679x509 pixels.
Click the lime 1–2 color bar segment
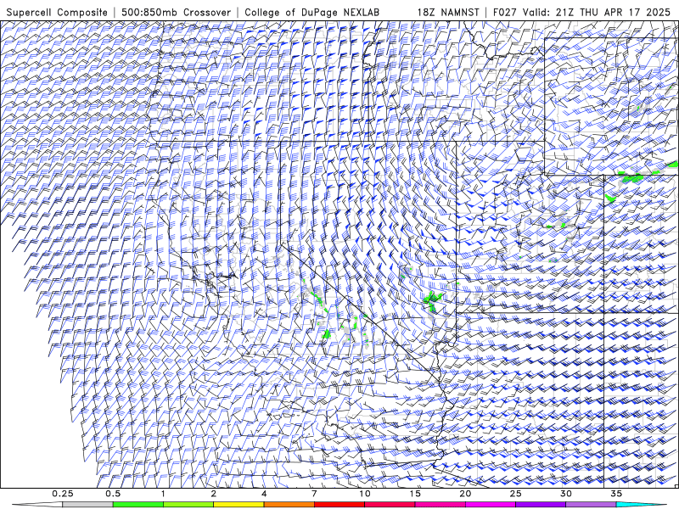[x=188, y=505]
